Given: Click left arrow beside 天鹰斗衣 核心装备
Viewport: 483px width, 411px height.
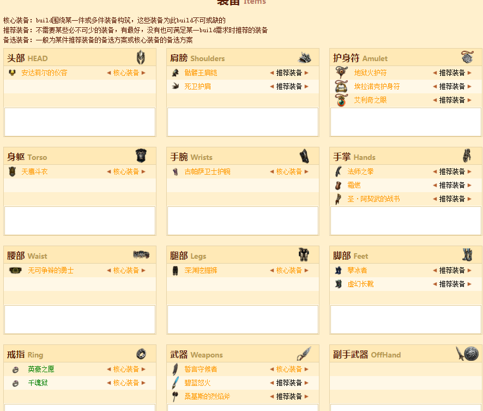Looking at the screenshot, I should tap(108, 171).
